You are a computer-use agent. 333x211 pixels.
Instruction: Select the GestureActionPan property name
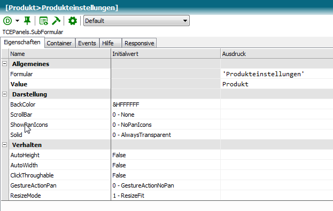pyautogui.click(x=33, y=185)
